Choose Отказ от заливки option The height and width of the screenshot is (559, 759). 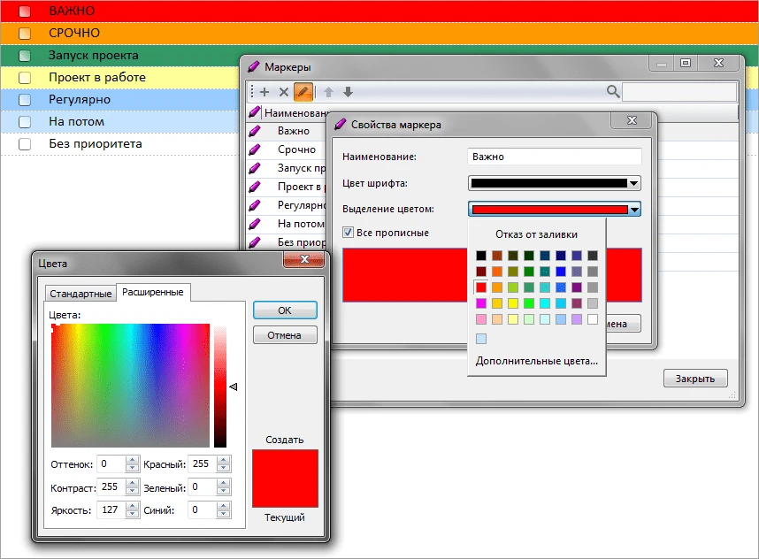536,234
